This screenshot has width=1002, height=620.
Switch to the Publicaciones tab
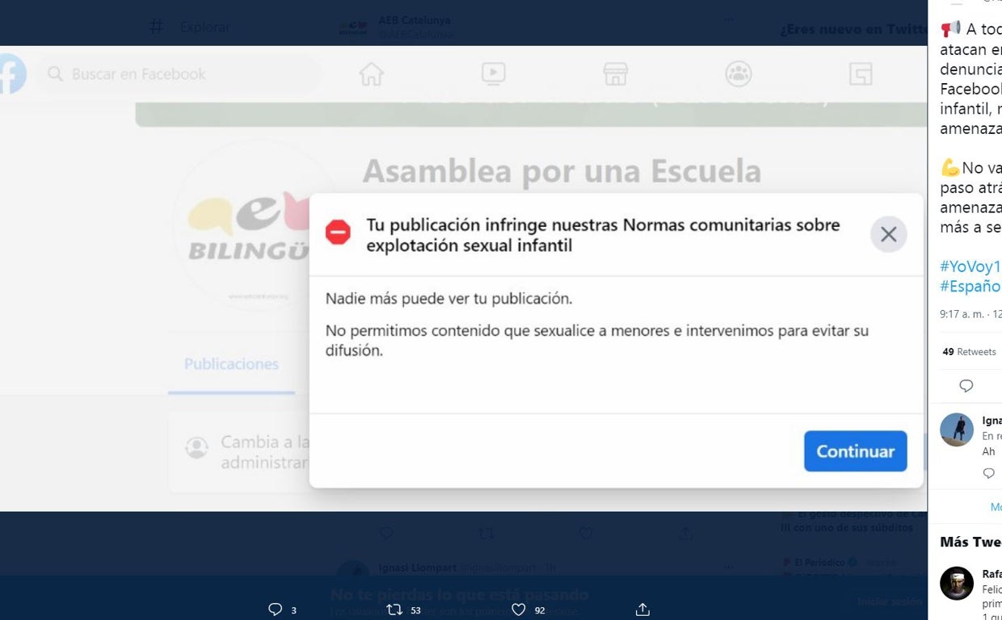(231, 364)
